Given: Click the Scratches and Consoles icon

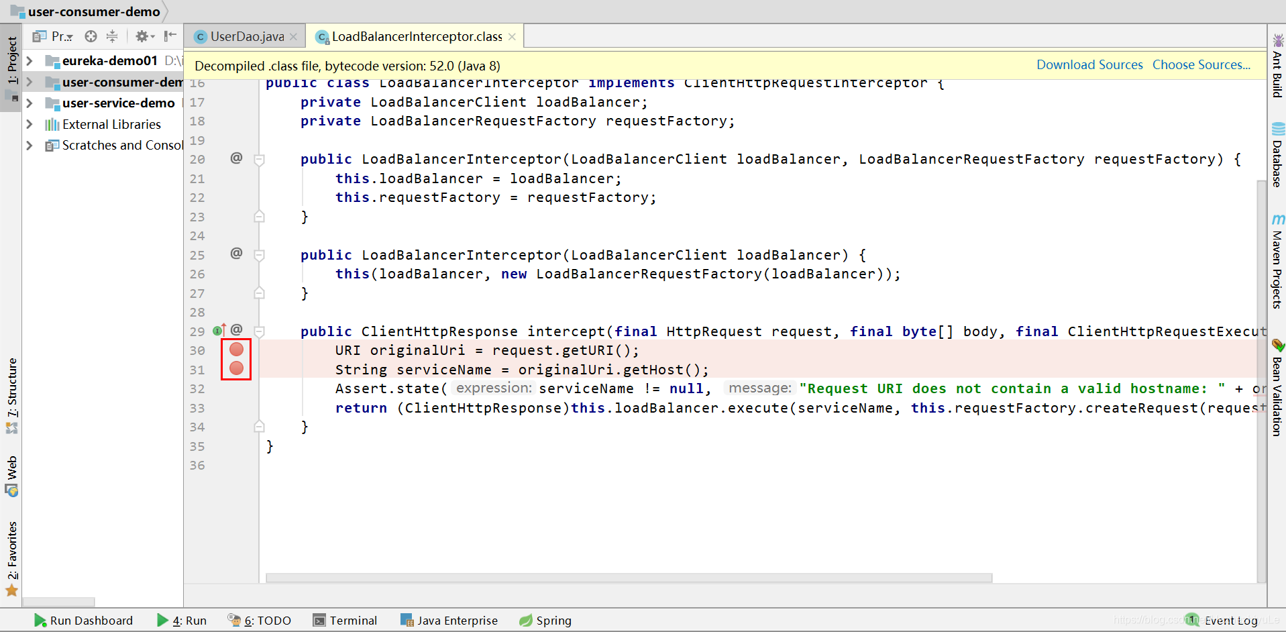Looking at the screenshot, I should tap(52, 146).
